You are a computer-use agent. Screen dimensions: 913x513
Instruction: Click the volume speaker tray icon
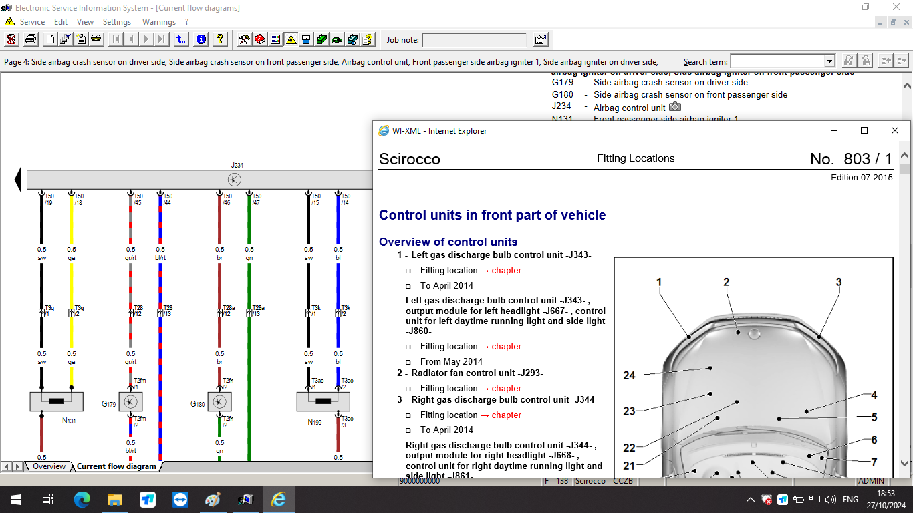point(831,500)
